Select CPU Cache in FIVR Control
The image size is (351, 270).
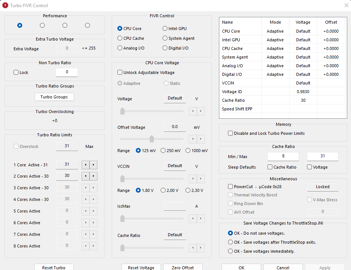click(120, 38)
